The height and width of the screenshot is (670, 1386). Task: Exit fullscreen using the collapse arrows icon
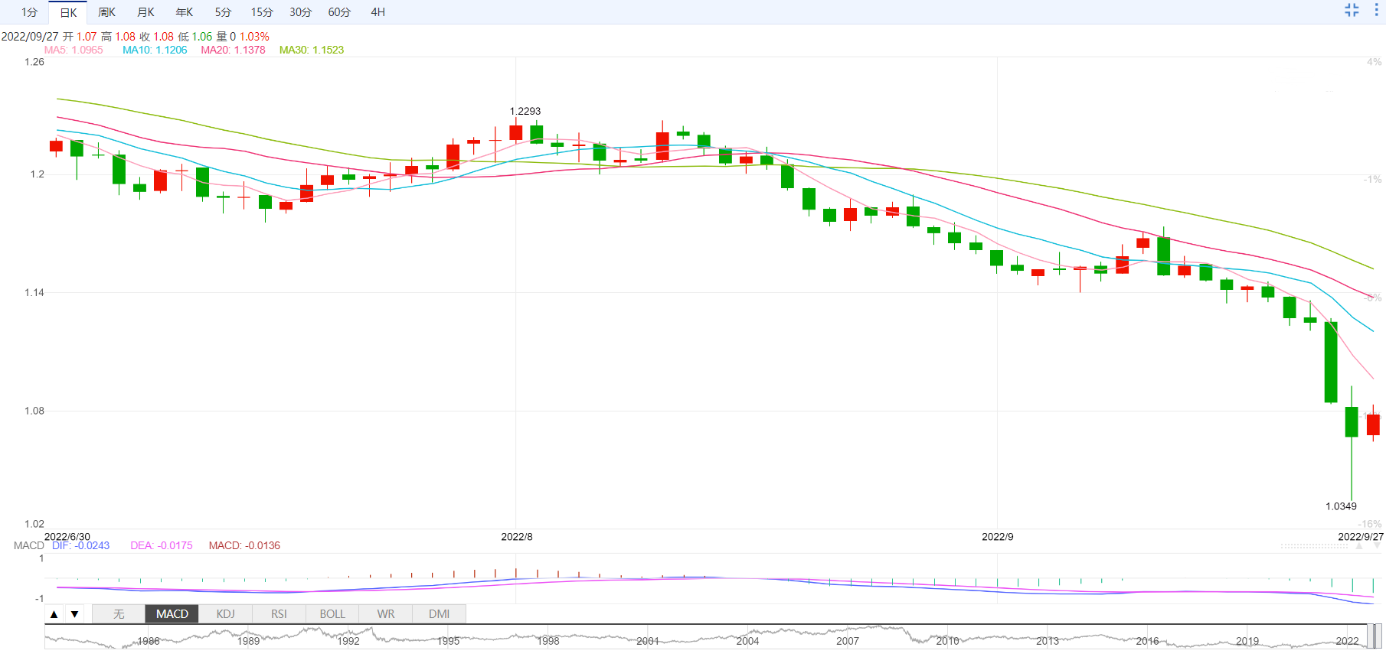point(1352,10)
